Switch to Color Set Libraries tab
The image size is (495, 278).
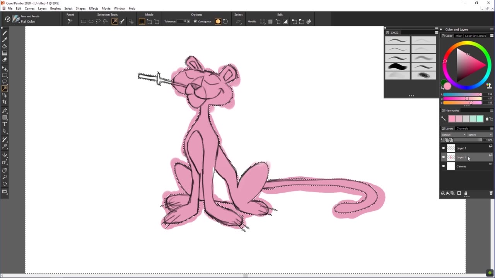(475, 36)
